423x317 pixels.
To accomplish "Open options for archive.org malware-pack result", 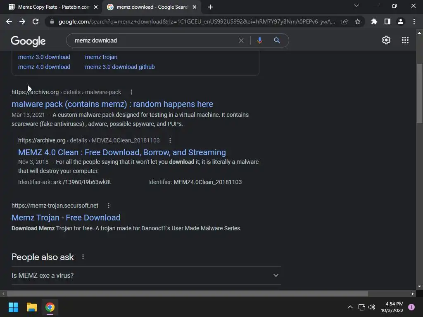I will (131, 92).
